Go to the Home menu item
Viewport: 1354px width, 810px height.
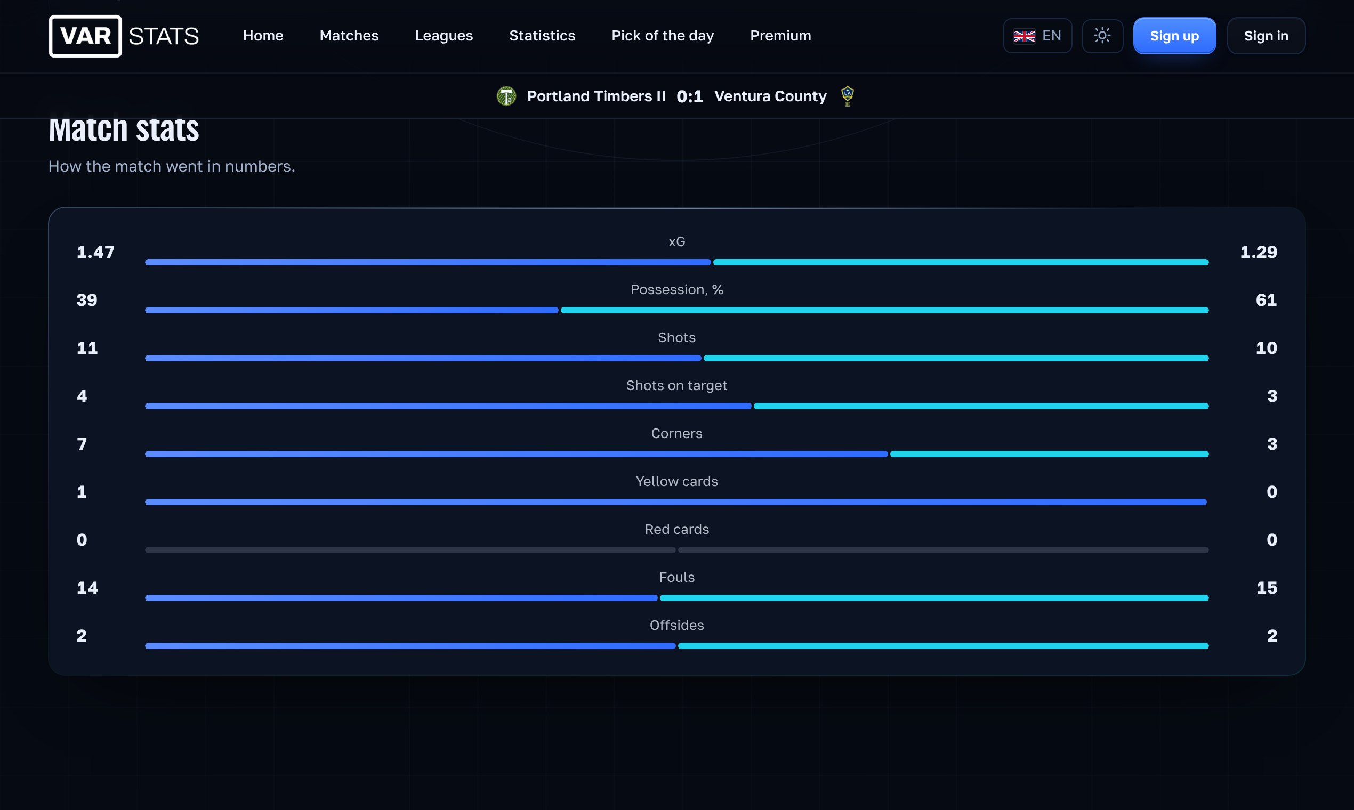click(263, 36)
